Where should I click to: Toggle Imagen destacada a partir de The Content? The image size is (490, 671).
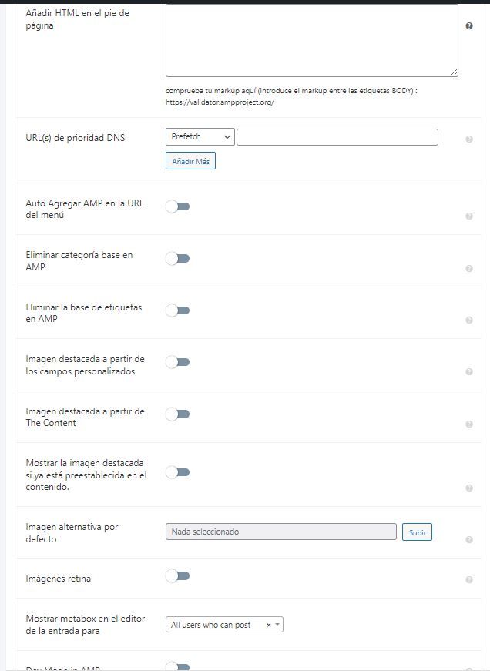178,414
